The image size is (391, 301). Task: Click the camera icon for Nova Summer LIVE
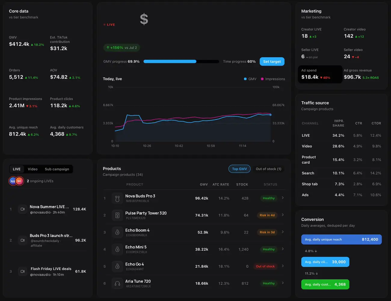[23, 209]
